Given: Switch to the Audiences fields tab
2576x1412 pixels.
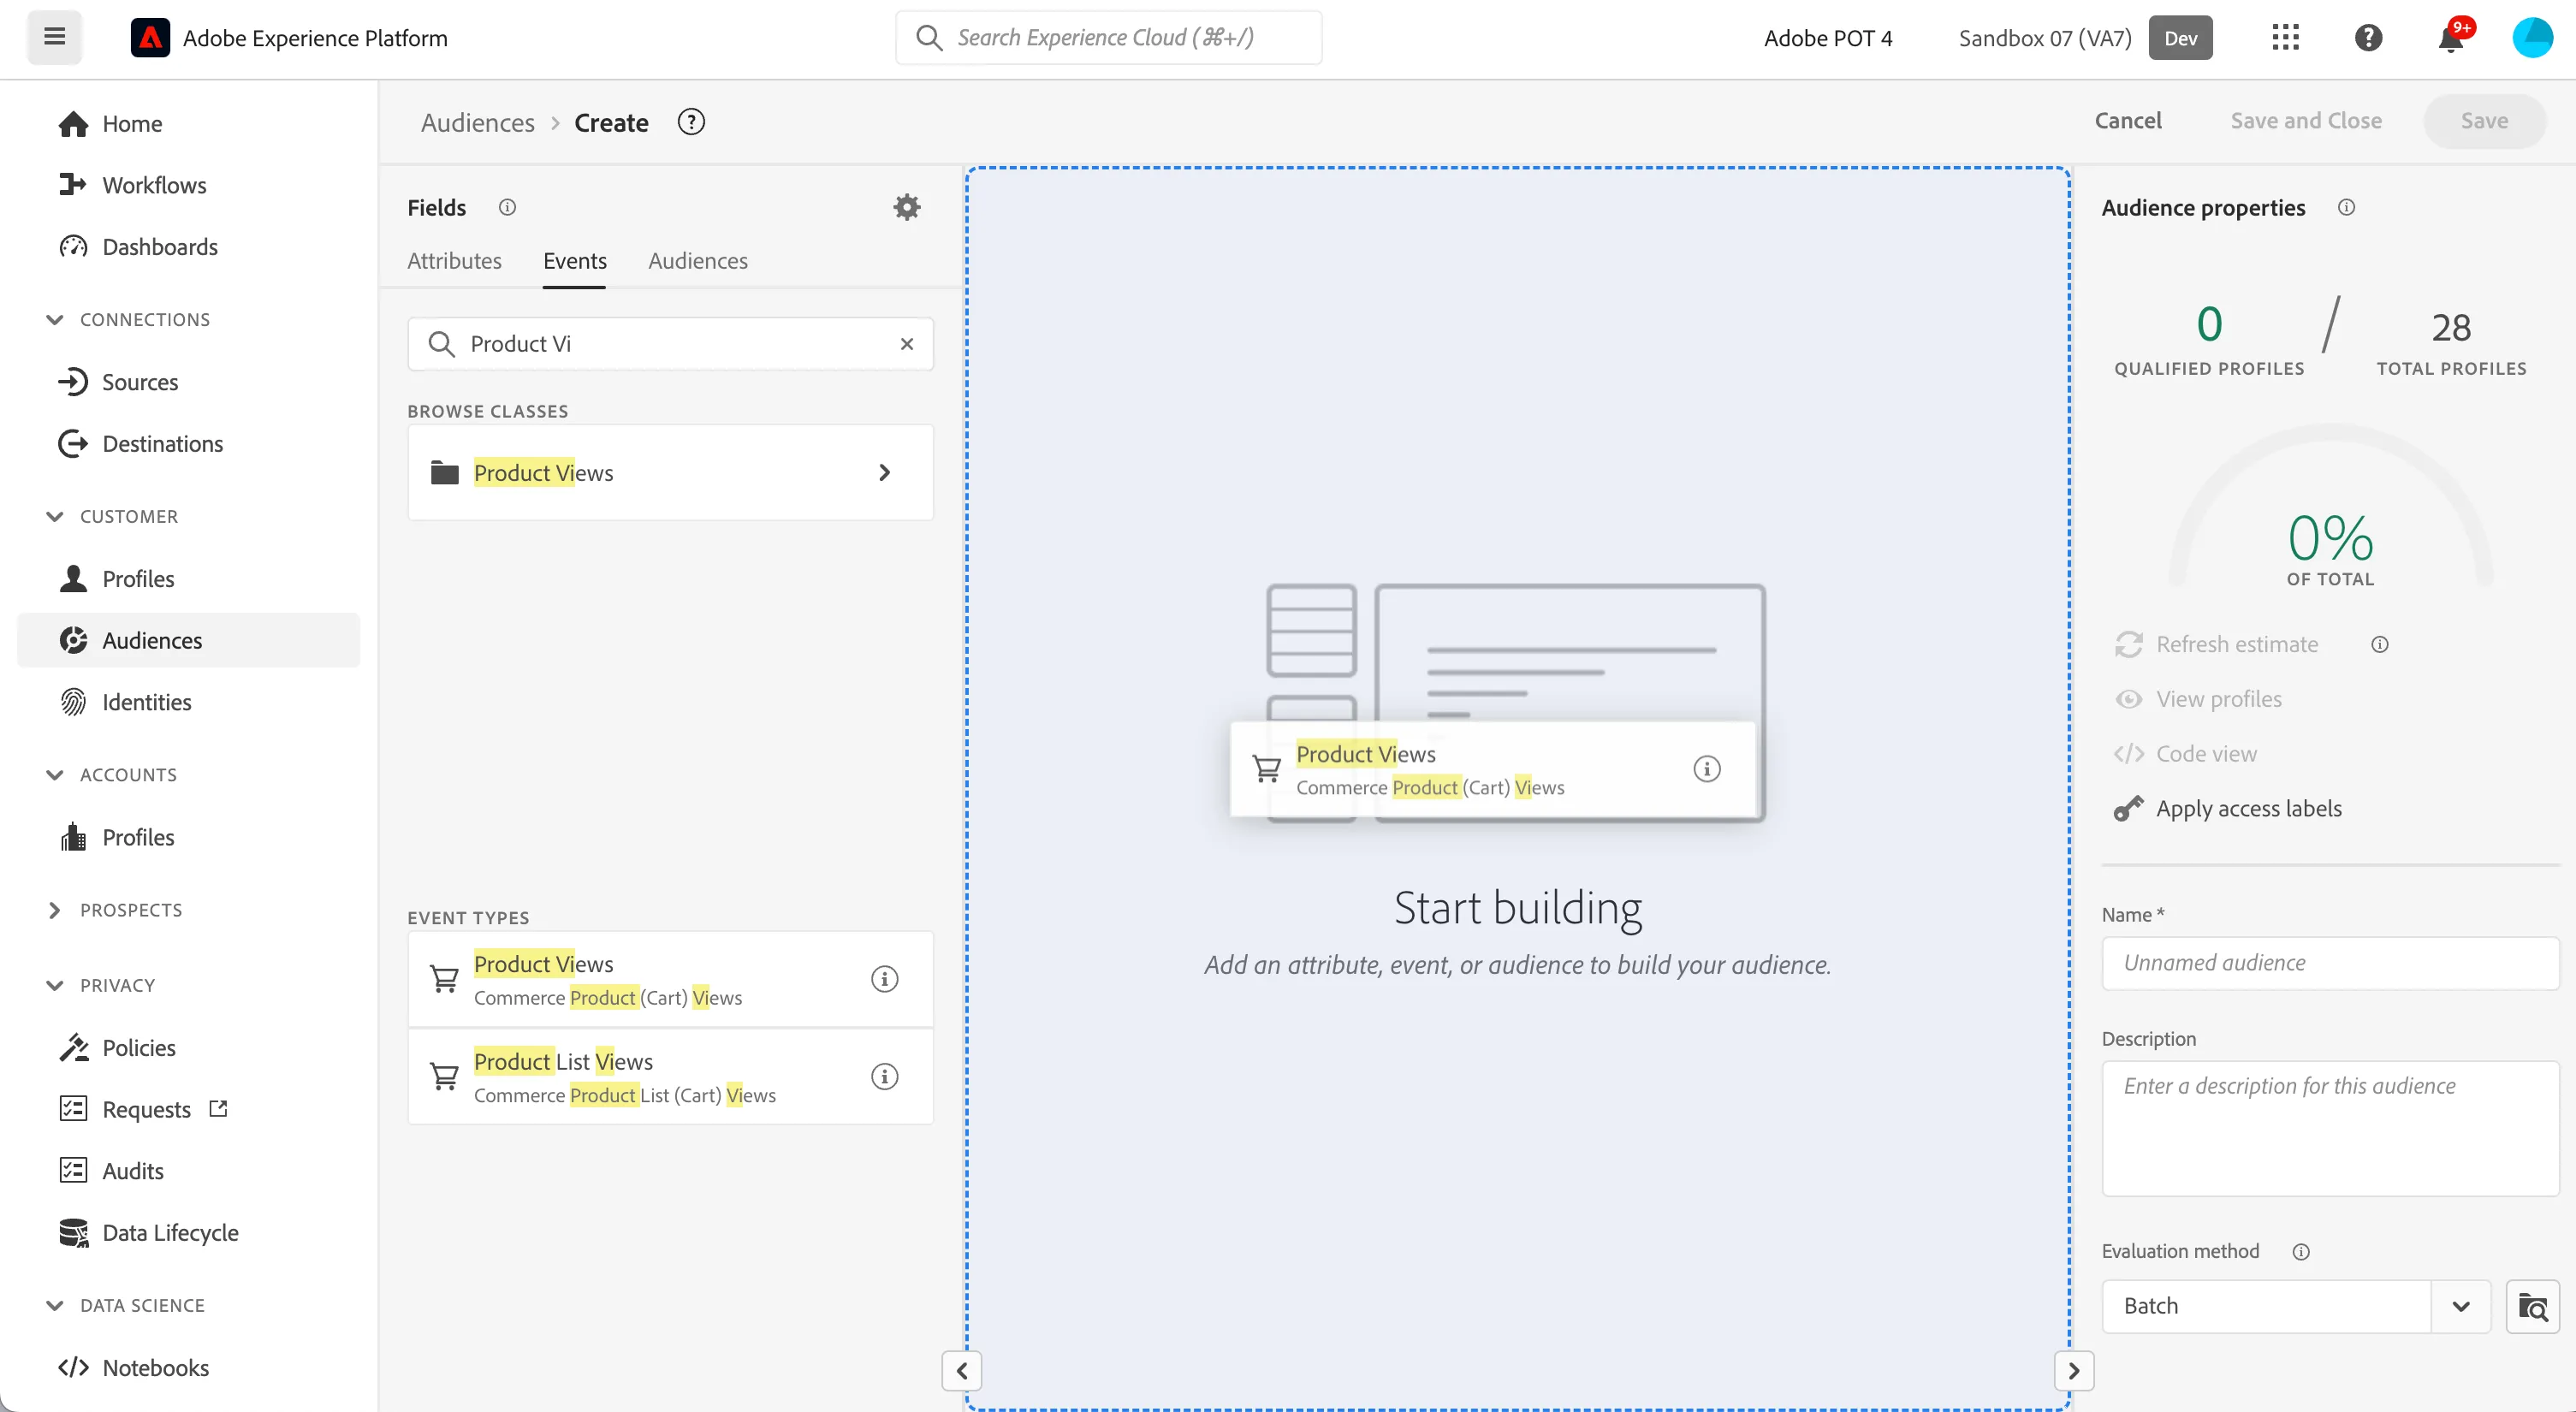Looking at the screenshot, I should pos(697,261).
